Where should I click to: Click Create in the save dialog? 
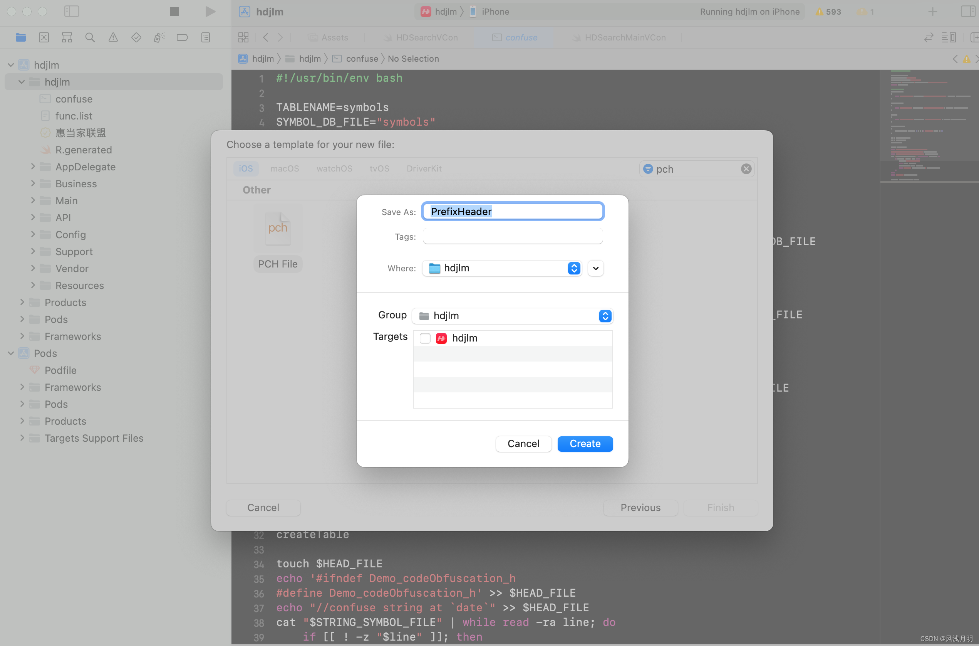(585, 444)
